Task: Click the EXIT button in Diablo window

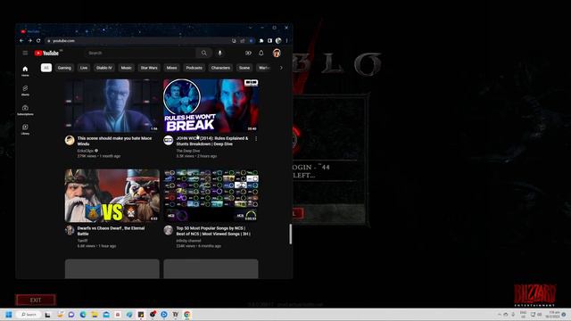Action: pos(36,300)
